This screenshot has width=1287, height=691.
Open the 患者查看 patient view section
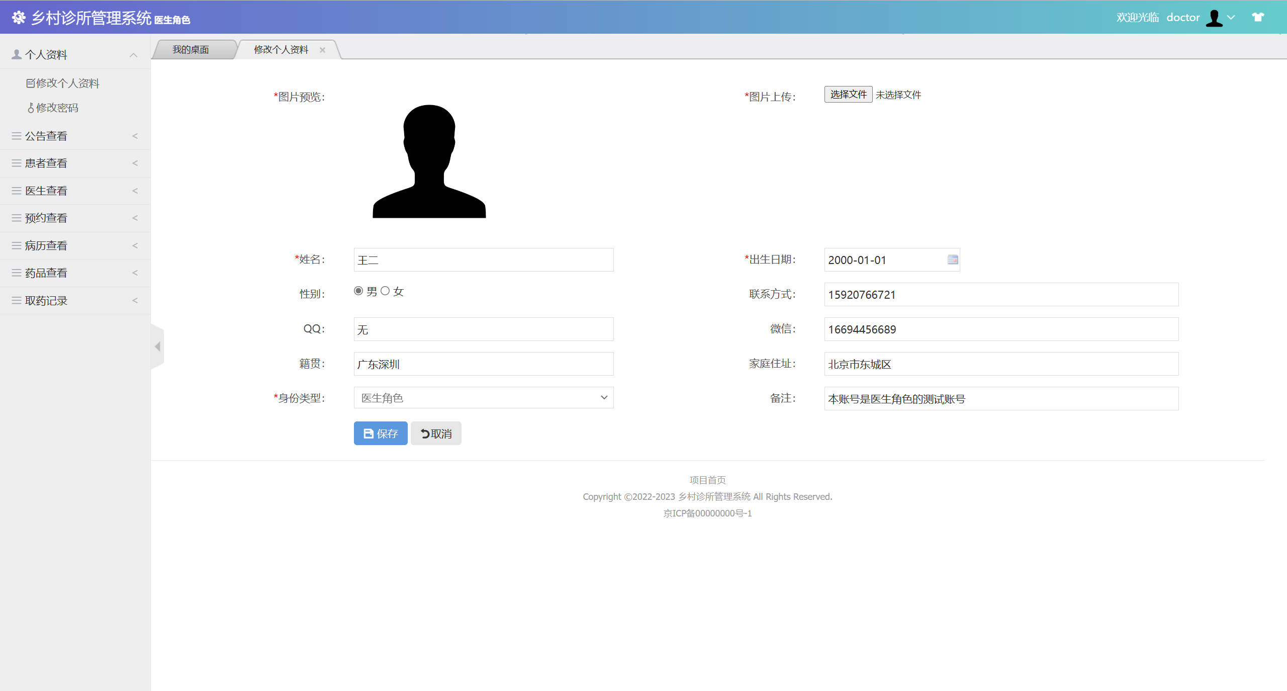46,163
